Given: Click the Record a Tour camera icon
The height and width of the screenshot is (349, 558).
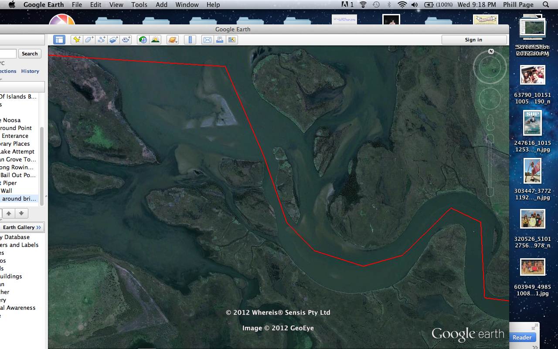Looking at the screenshot, I should coord(126,40).
